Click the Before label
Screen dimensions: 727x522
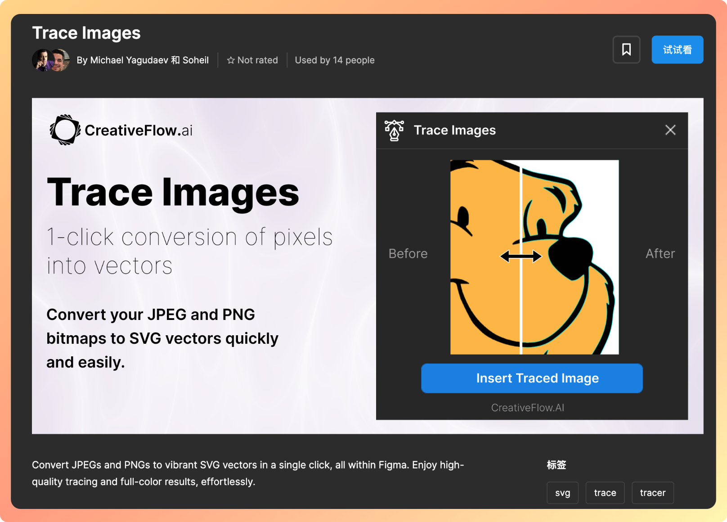pos(408,254)
